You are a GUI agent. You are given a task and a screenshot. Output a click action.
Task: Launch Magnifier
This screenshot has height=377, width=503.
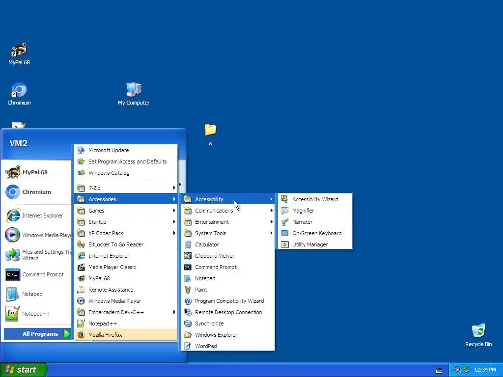(x=315, y=211)
